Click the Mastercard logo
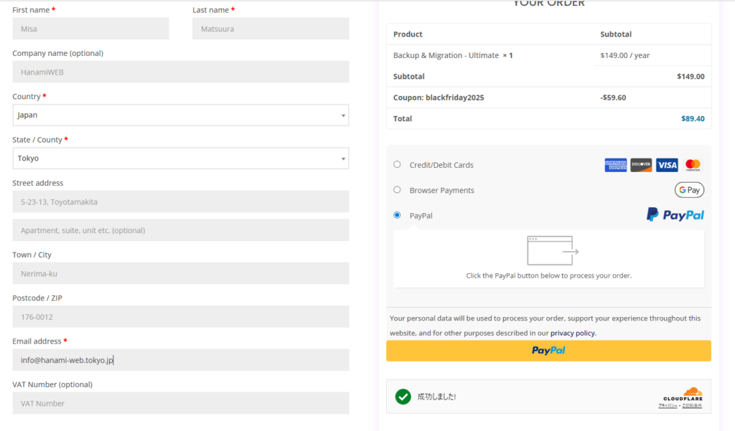The height and width of the screenshot is (431, 735). pos(693,165)
